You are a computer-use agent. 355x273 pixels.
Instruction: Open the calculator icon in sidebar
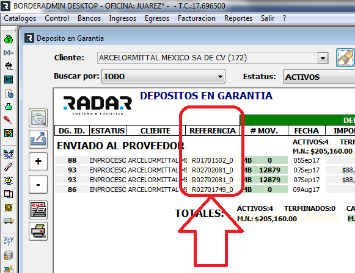(9, 79)
